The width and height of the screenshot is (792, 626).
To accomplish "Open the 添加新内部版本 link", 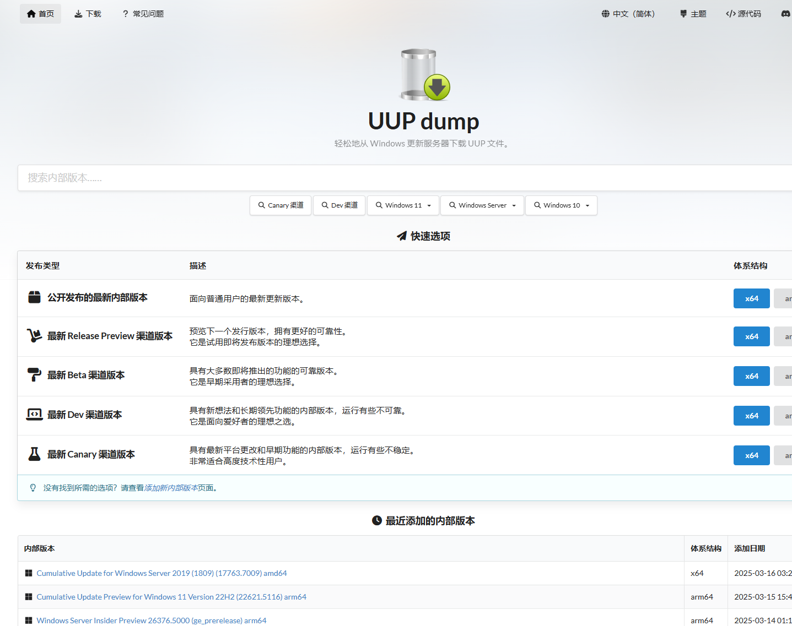I will coord(171,488).
